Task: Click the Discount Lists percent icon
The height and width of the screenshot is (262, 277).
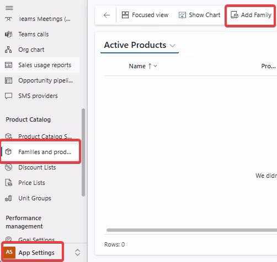Action: pyautogui.click(x=8, y=167)
